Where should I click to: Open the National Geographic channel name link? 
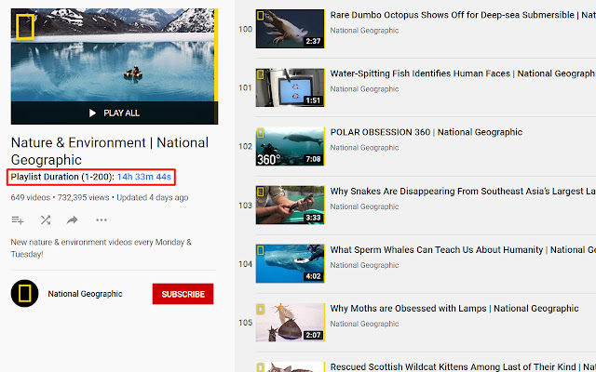(x=85, y=294)
